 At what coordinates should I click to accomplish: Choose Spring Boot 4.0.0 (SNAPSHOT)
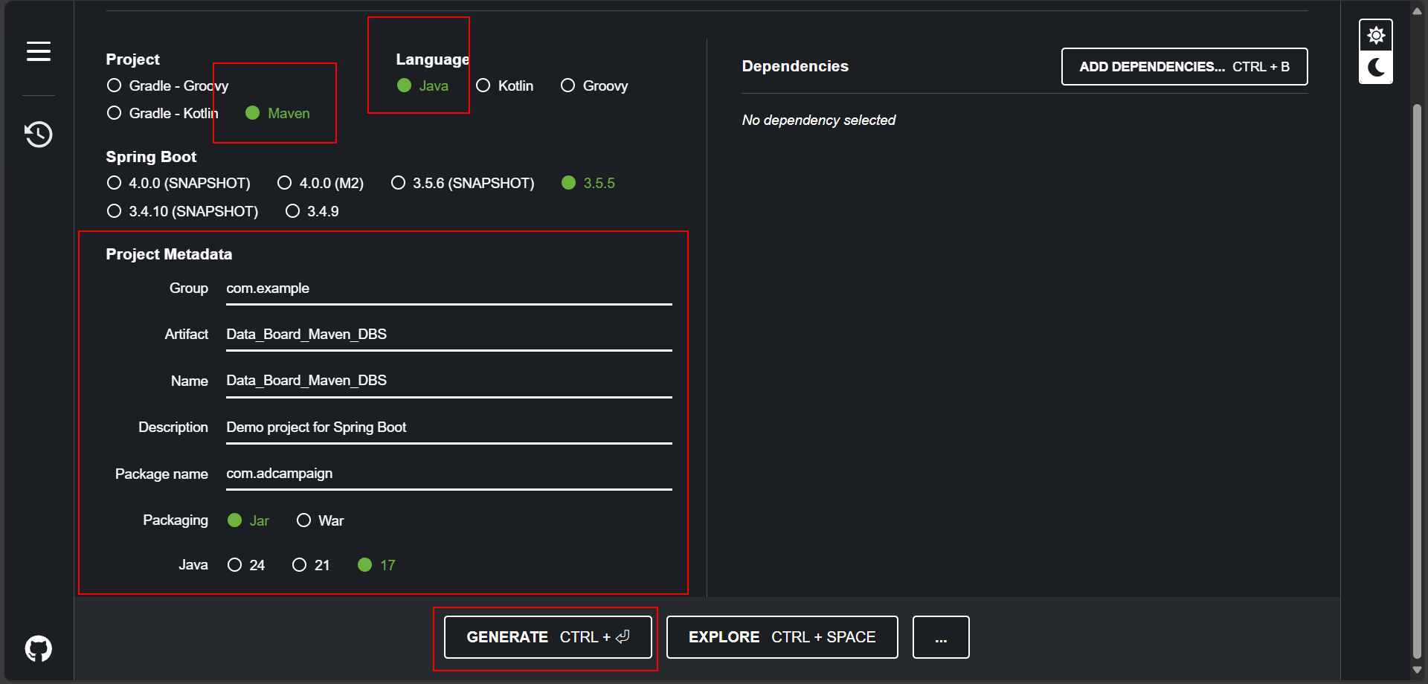178,183
